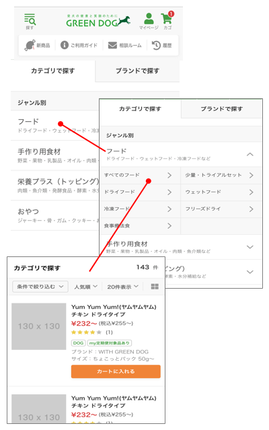This screenshot has height=430, width=269.
Task: Click my定期便対象品あり badge
Action: tap(110, 343)
